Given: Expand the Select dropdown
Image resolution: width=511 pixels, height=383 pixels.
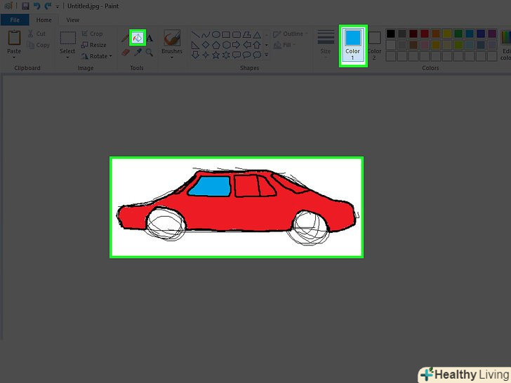Looking at the screenshot, I should (67, 52).
